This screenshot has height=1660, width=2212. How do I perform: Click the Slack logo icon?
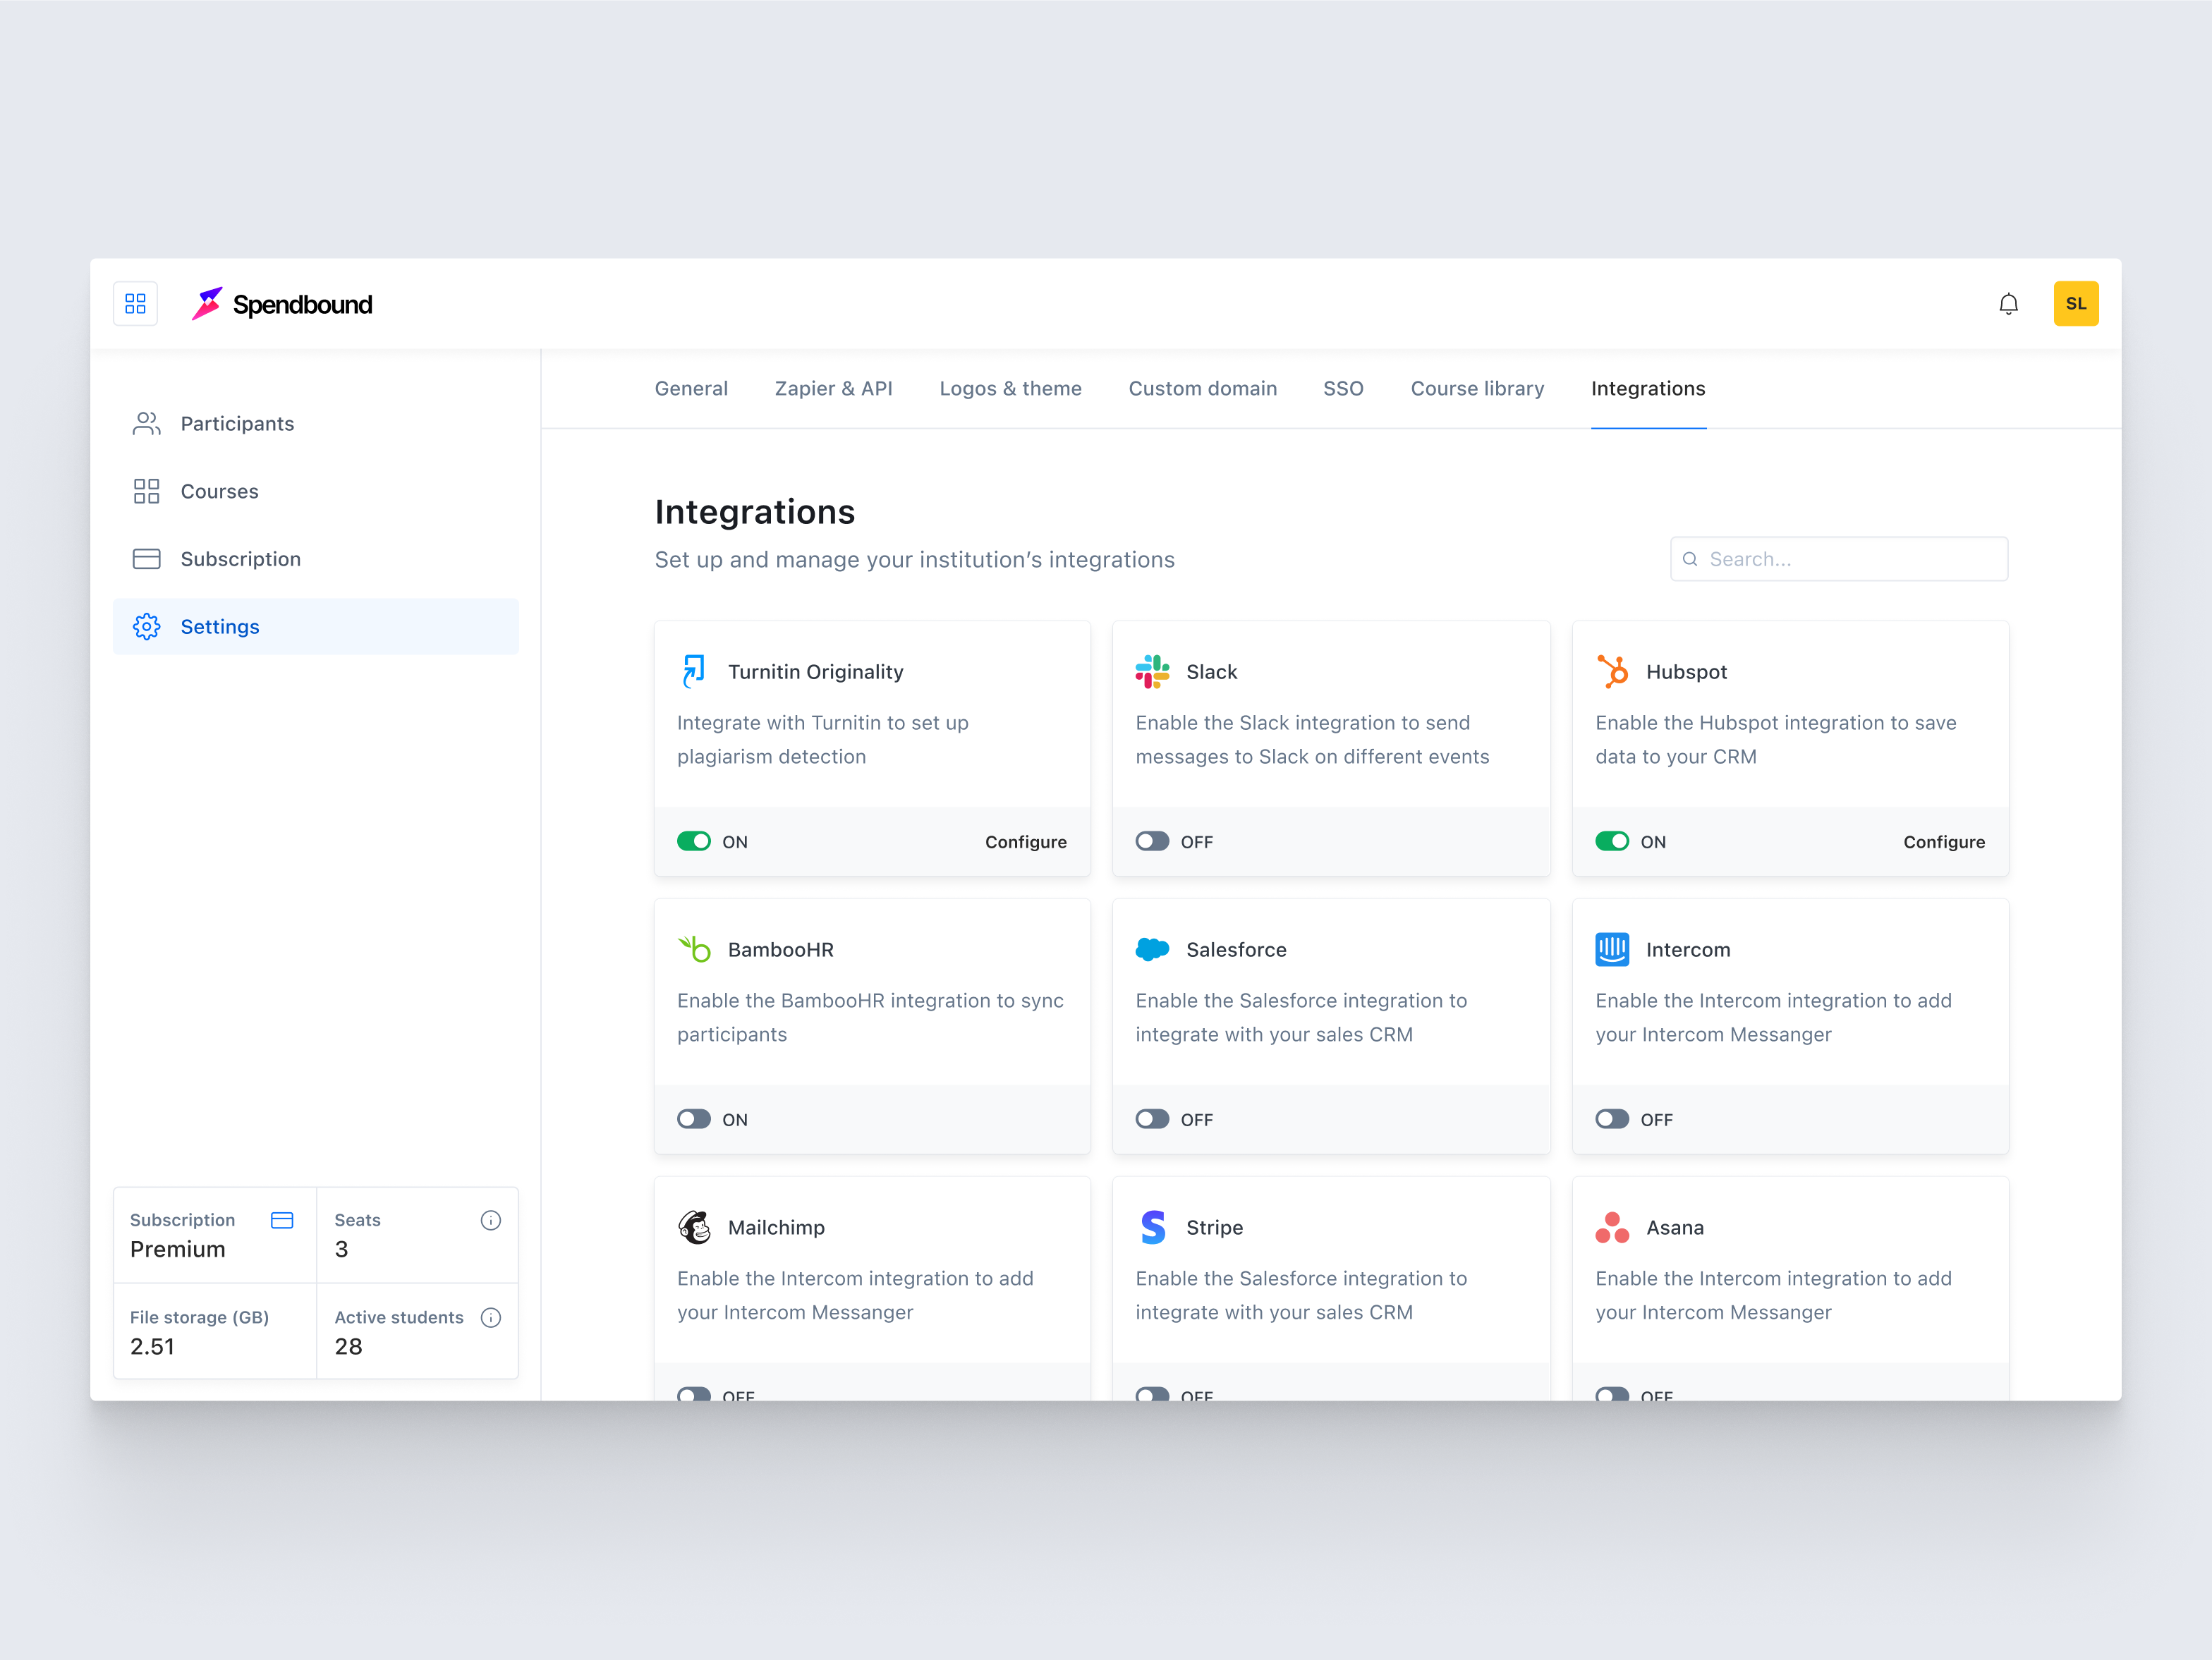pos(1152,671)
